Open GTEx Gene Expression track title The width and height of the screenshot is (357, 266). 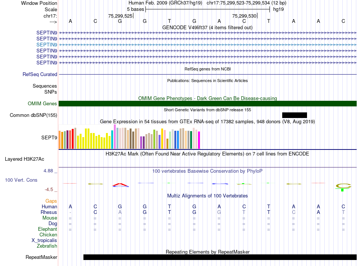click(207, 121)
